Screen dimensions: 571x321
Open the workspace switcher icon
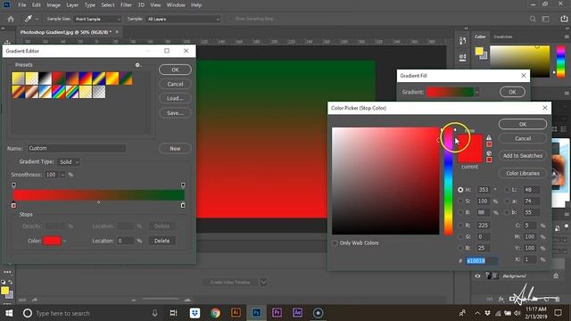(x=545, y=19)
